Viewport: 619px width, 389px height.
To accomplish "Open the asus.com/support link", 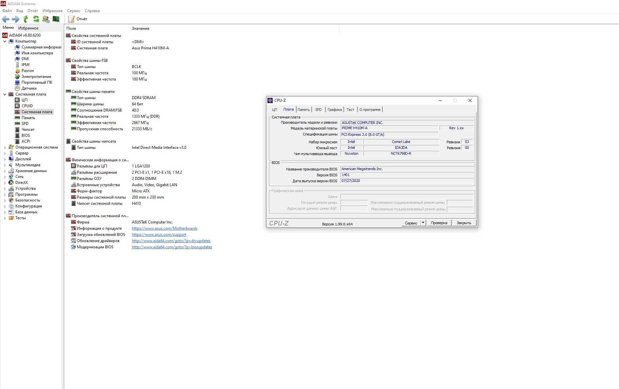I will tap(159, 235).
